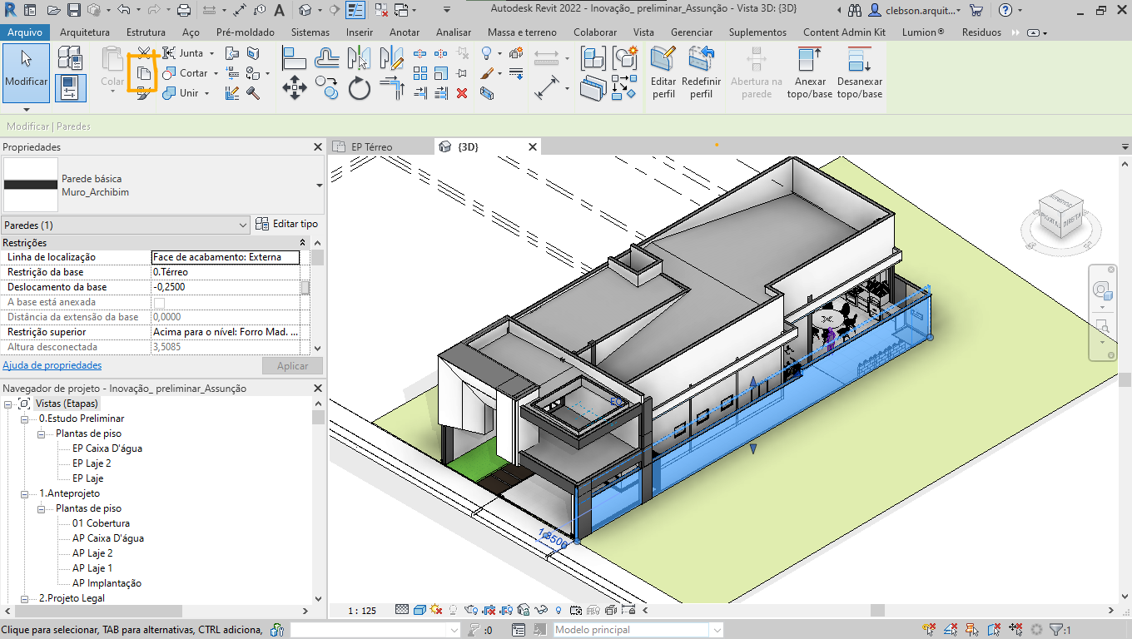Open the 'Paredes (1)' selector dropdown
The image size is (1132, 639).
coord(244,225)
